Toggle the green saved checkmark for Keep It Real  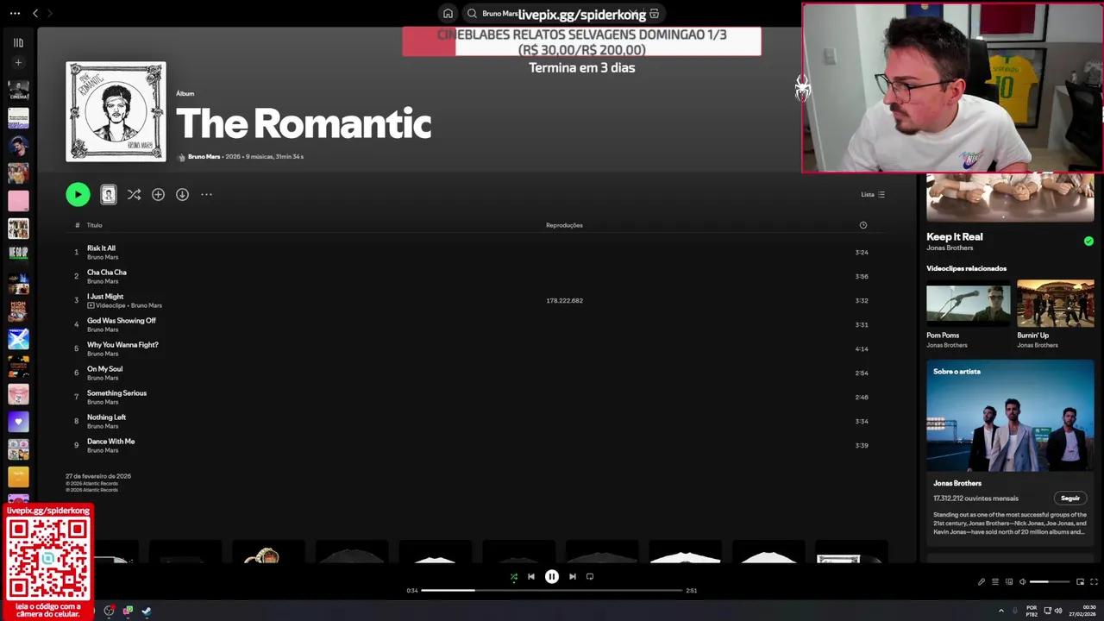(x=1088, y=241)
